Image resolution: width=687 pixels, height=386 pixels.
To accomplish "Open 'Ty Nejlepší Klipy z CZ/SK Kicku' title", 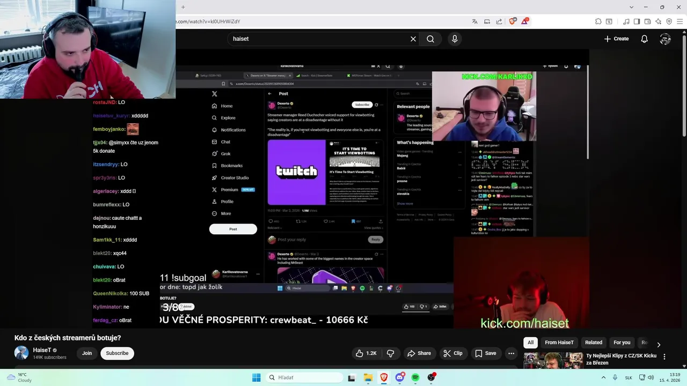I will [621, 359].
